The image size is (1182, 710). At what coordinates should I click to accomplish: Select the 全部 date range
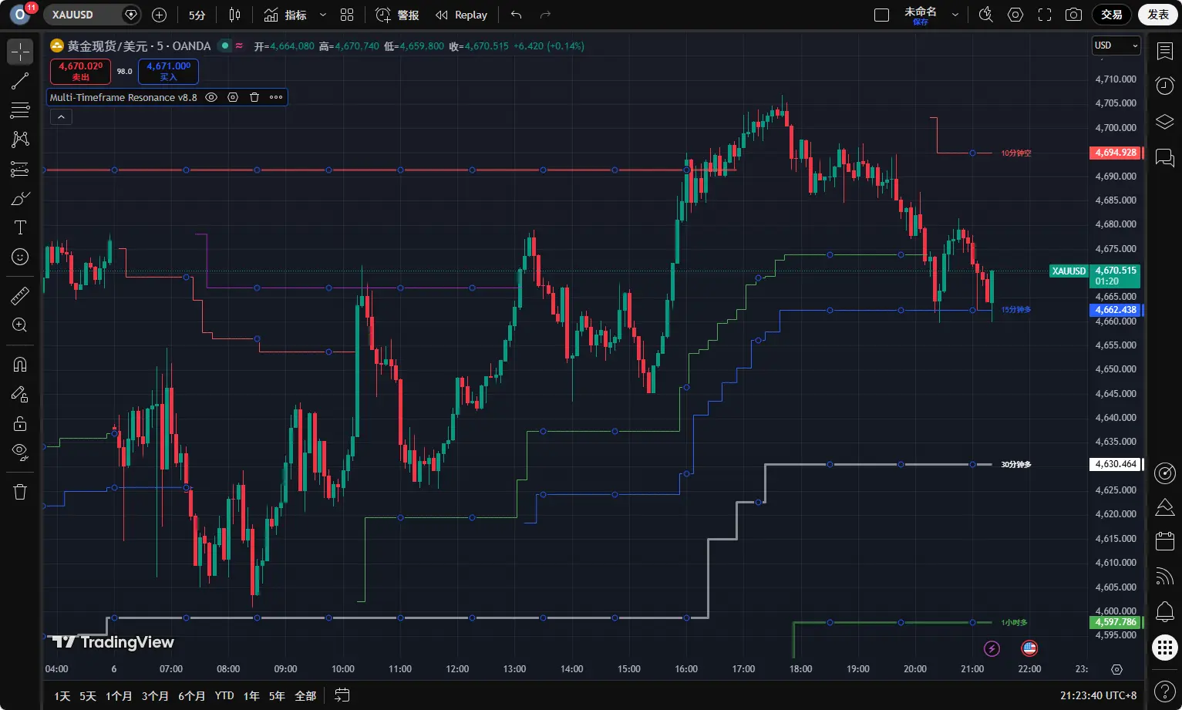point(305,695)
